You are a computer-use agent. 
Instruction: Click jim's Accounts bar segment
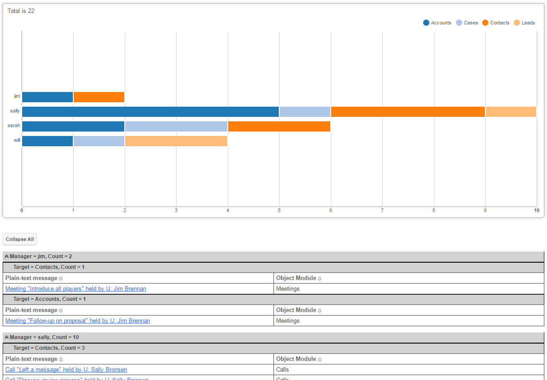48,97
